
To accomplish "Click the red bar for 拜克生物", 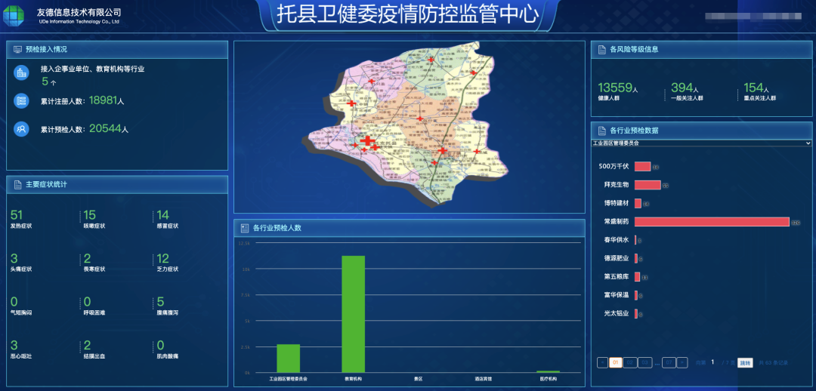I will tap(648, 185).
